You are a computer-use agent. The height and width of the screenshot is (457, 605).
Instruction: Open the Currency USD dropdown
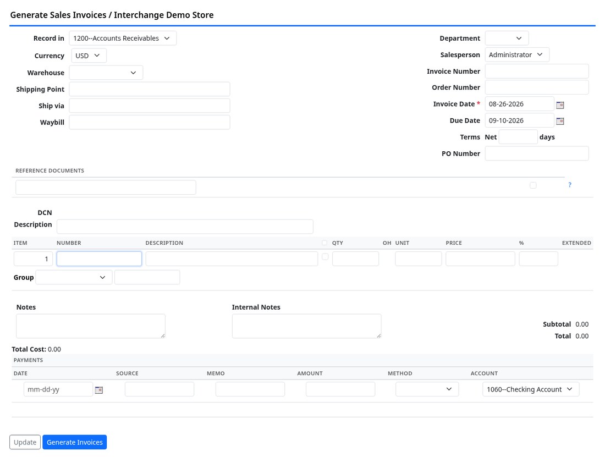point(89,56)
